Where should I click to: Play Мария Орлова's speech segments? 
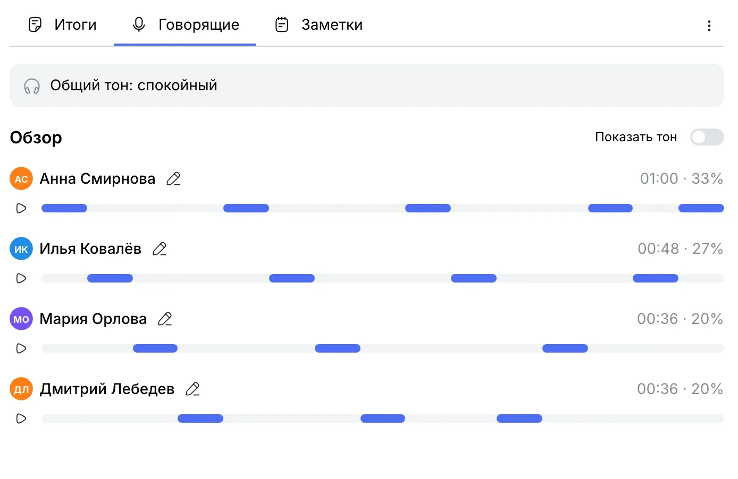point(21,348)
